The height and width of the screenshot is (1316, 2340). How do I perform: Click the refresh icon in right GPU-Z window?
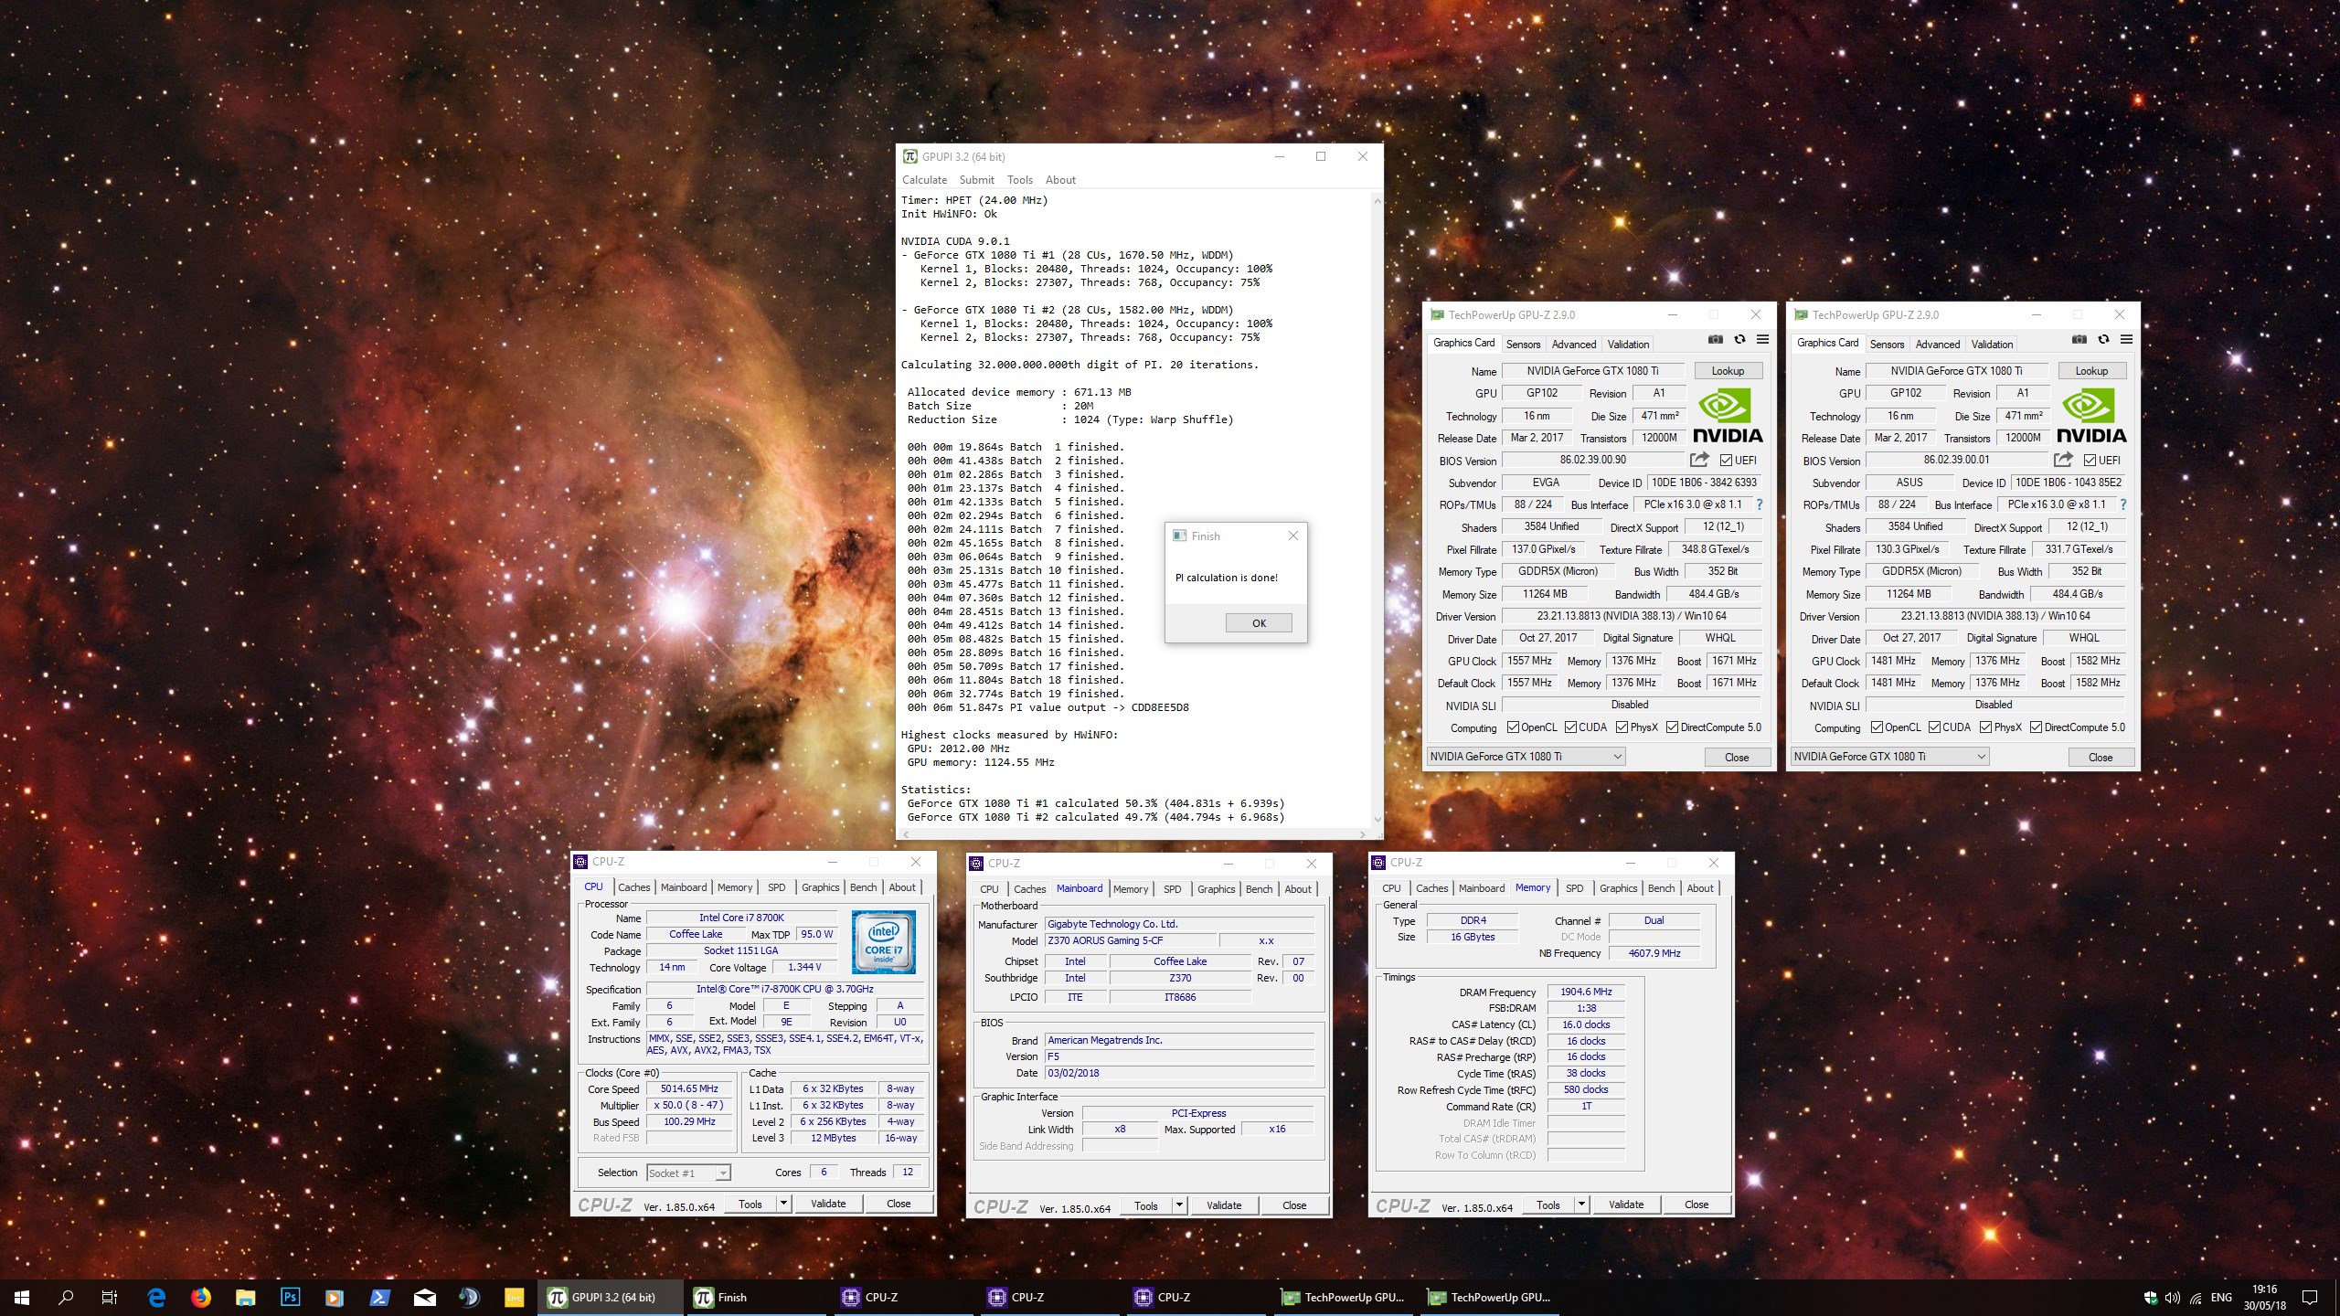point(2103,340)
